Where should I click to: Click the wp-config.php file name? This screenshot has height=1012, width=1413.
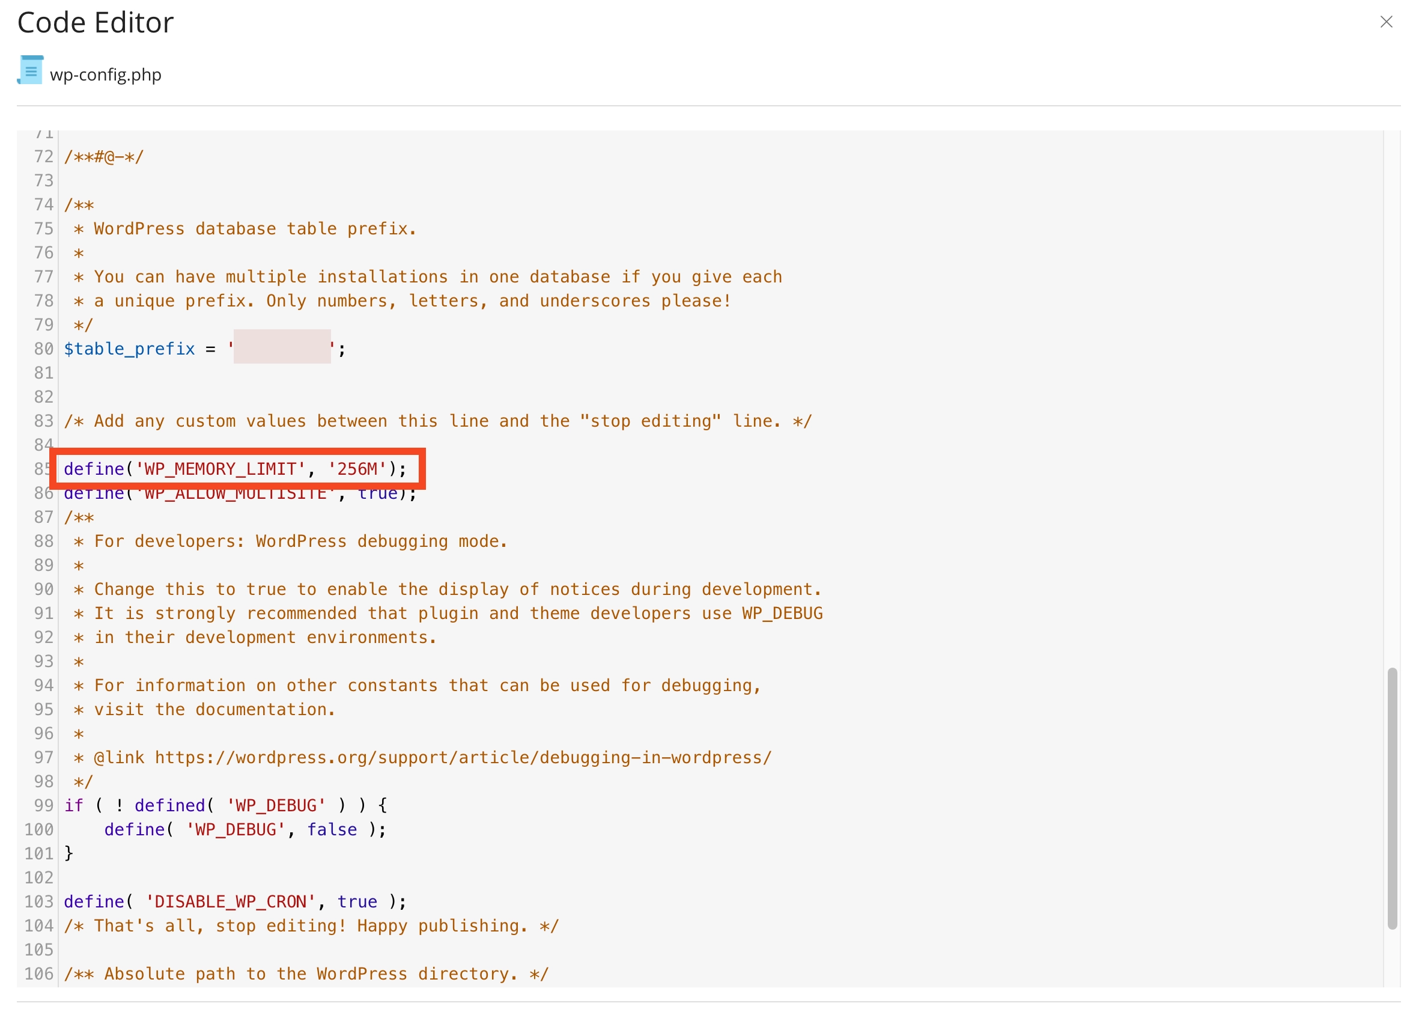click(x=105, y=75)
